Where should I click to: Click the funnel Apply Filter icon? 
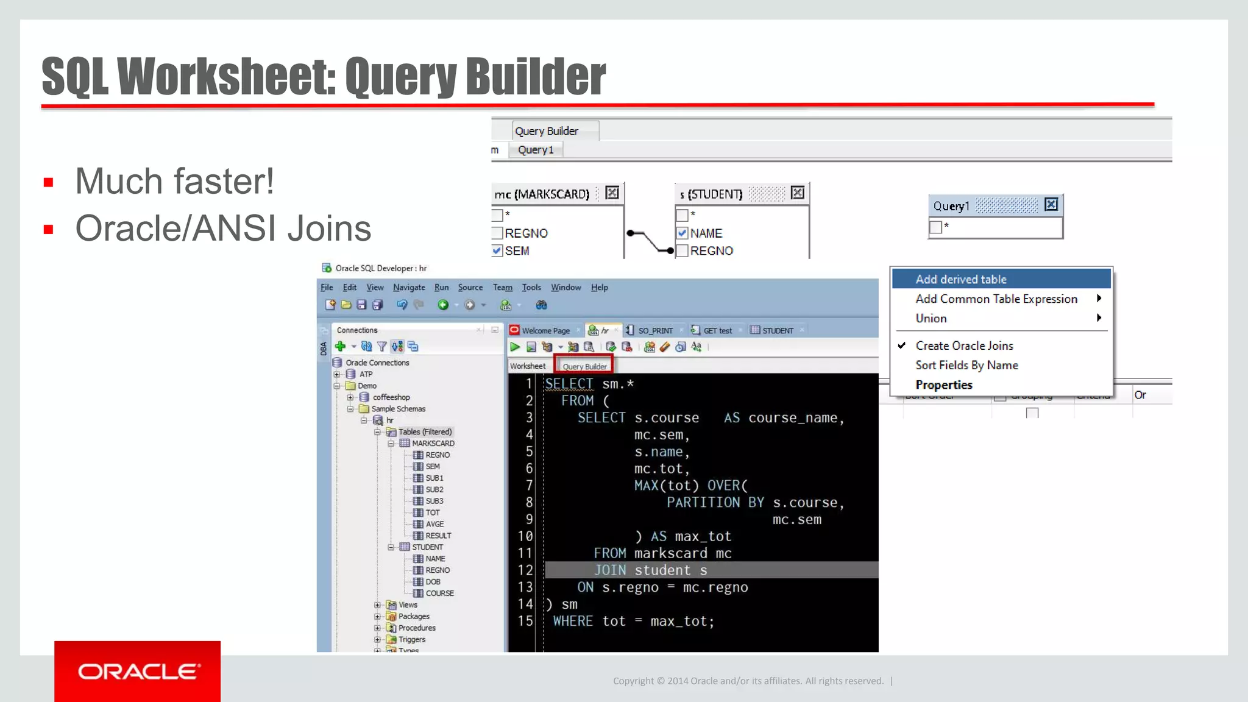tap(382, 346)
